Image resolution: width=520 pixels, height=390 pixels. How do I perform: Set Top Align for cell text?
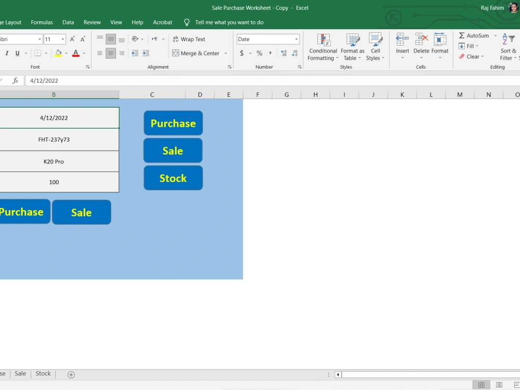[100, 39]
